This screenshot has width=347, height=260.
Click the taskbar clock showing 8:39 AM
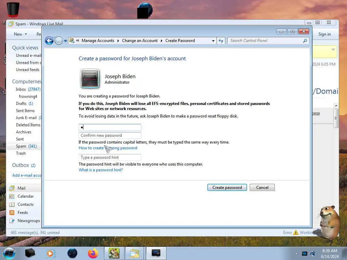pos(329,254)
